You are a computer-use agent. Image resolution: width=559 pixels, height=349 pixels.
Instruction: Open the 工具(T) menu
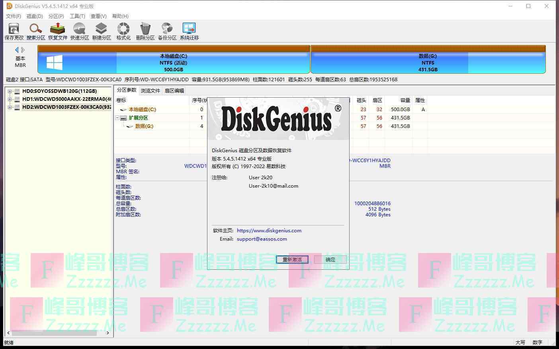(78, 16)
